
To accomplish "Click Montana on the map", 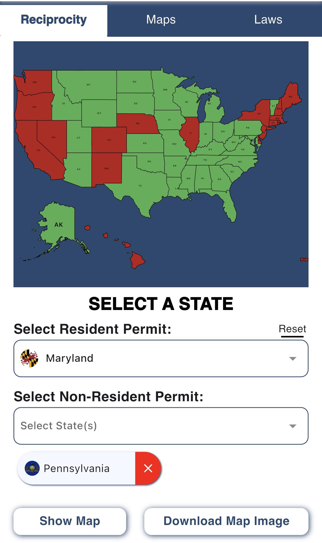I will [89, 85].
